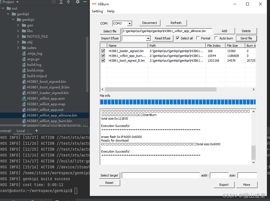
Task: Open the Project panel settings gear
Action: tap(78, 2)
